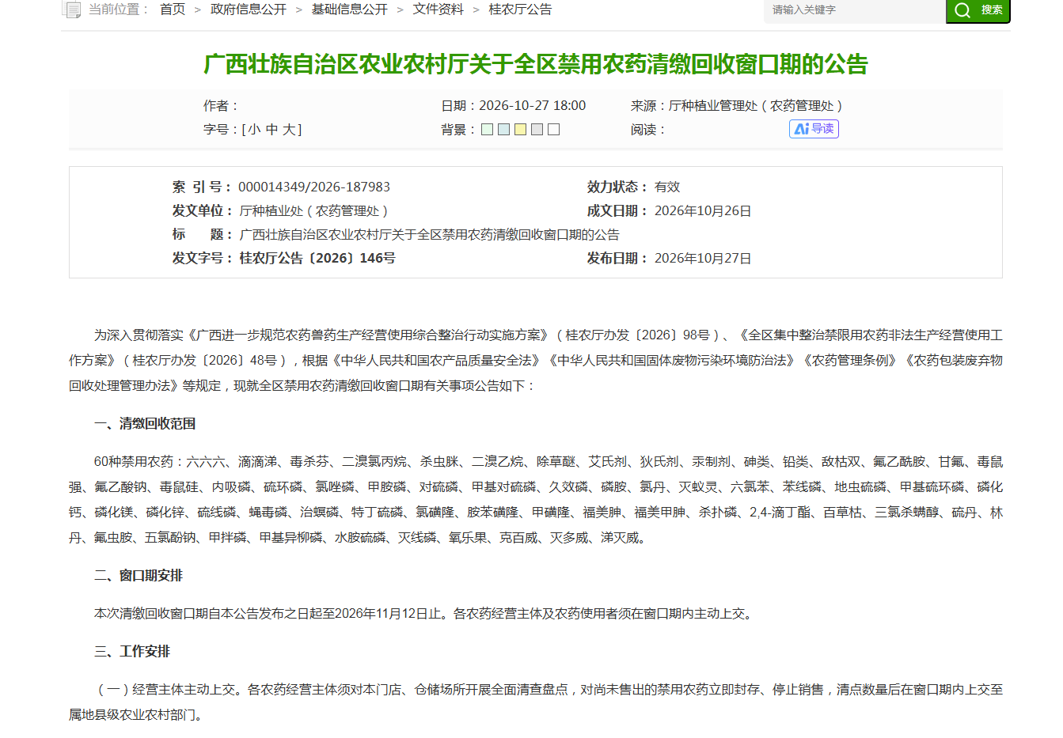
Task: Click the heading 二、窗口期安排
Action: (x=139, y=576)
